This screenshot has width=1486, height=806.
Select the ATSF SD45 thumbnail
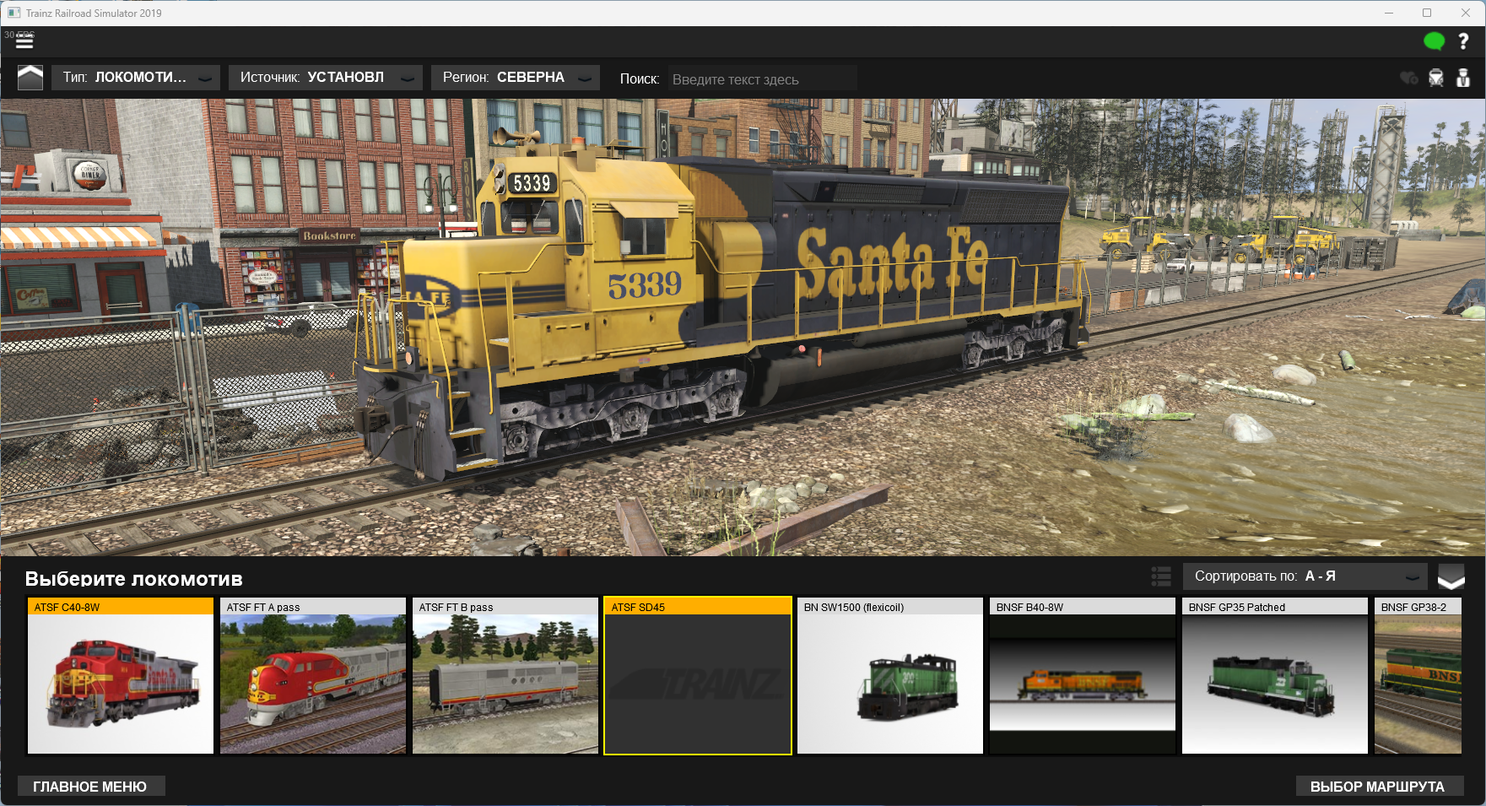click(698, 676)
